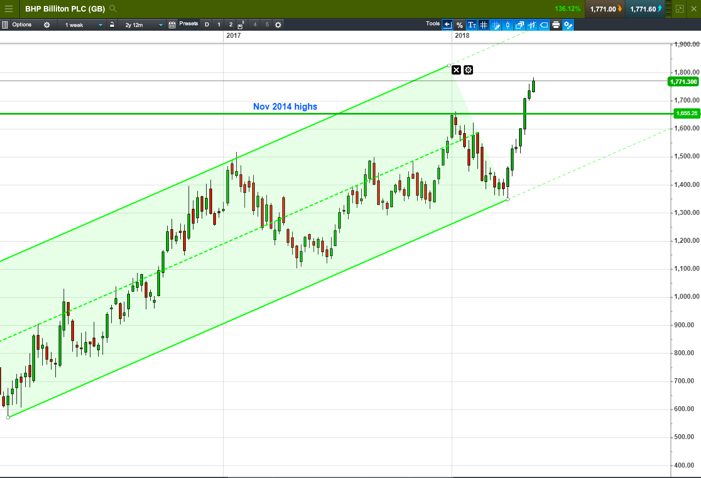701x478 pixels.
Task: Click the instrument search magnifier icon
Action: 113,9
